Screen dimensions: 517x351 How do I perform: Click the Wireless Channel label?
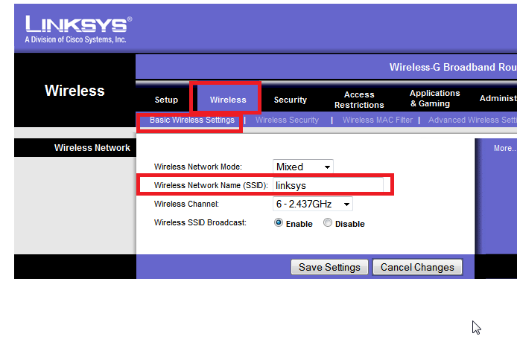186,205
